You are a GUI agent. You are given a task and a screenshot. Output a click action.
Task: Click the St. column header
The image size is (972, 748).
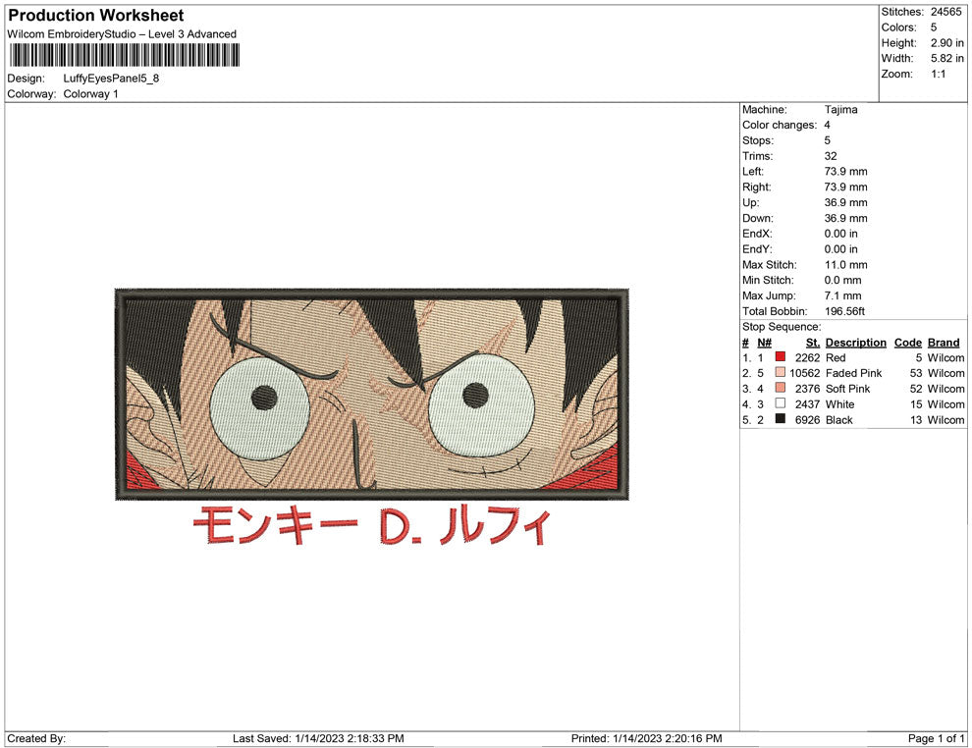pyautogui.click(x=811, y=342)
